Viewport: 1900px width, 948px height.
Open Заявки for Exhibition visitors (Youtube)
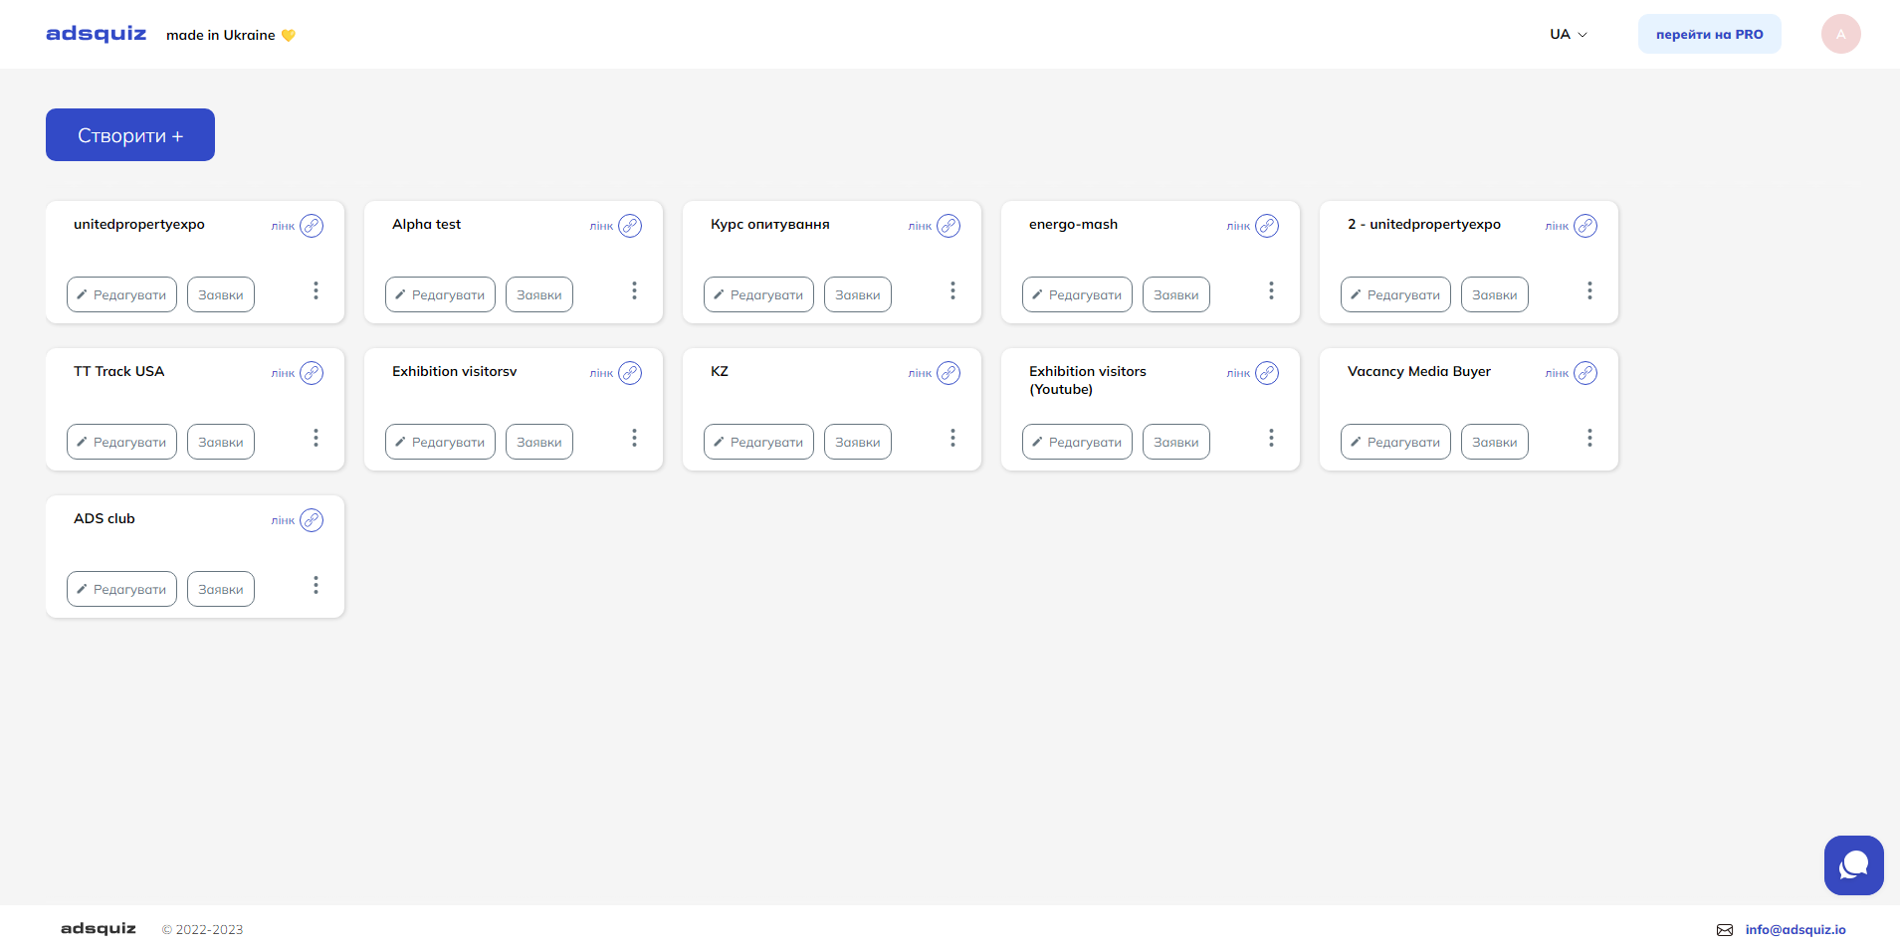point(1175,442)
